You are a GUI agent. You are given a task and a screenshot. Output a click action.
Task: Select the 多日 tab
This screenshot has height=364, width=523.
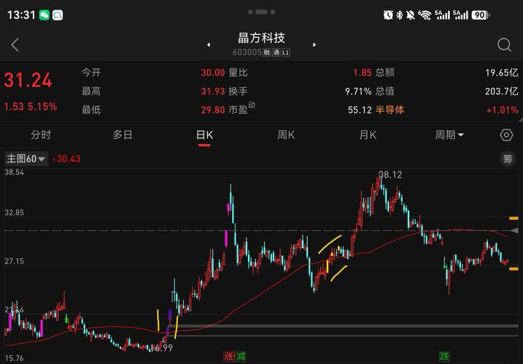(x=123, y=135)
